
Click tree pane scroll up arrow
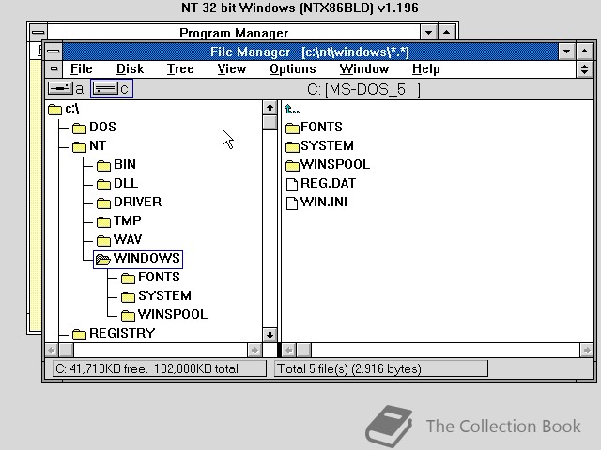tap(270, 108)
